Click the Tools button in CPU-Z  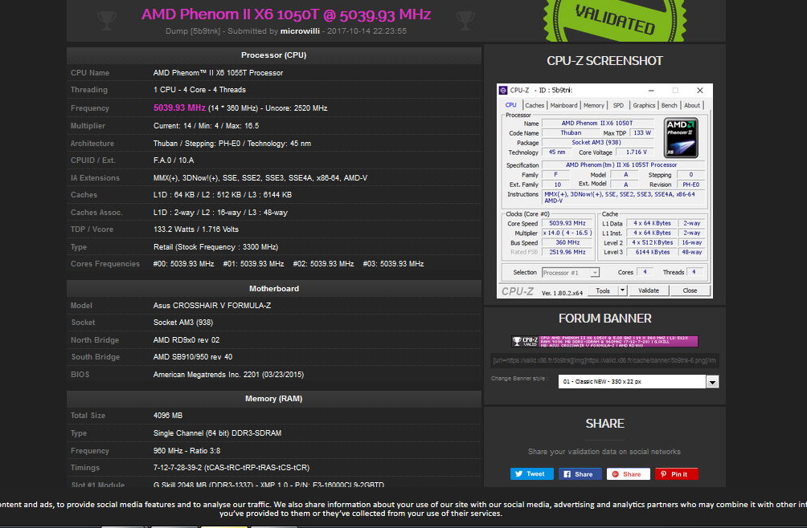[x=602, y=290]
